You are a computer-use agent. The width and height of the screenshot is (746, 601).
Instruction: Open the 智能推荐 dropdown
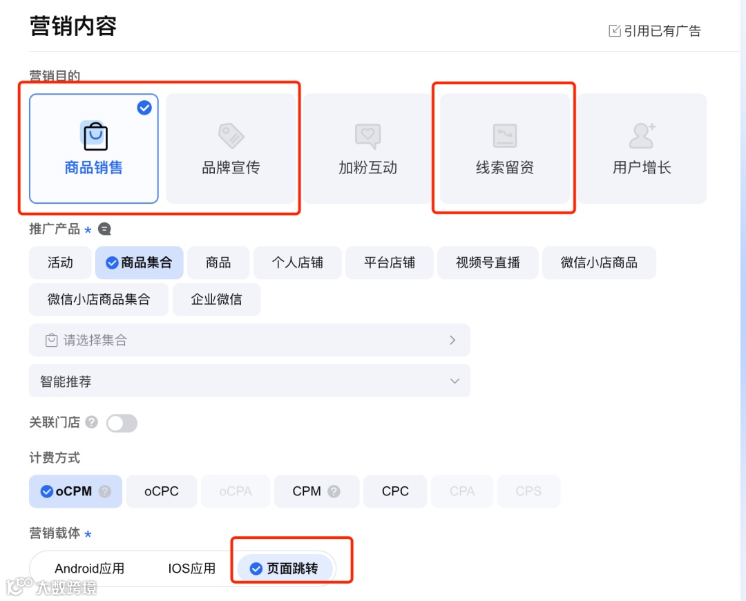coord(249,381)
